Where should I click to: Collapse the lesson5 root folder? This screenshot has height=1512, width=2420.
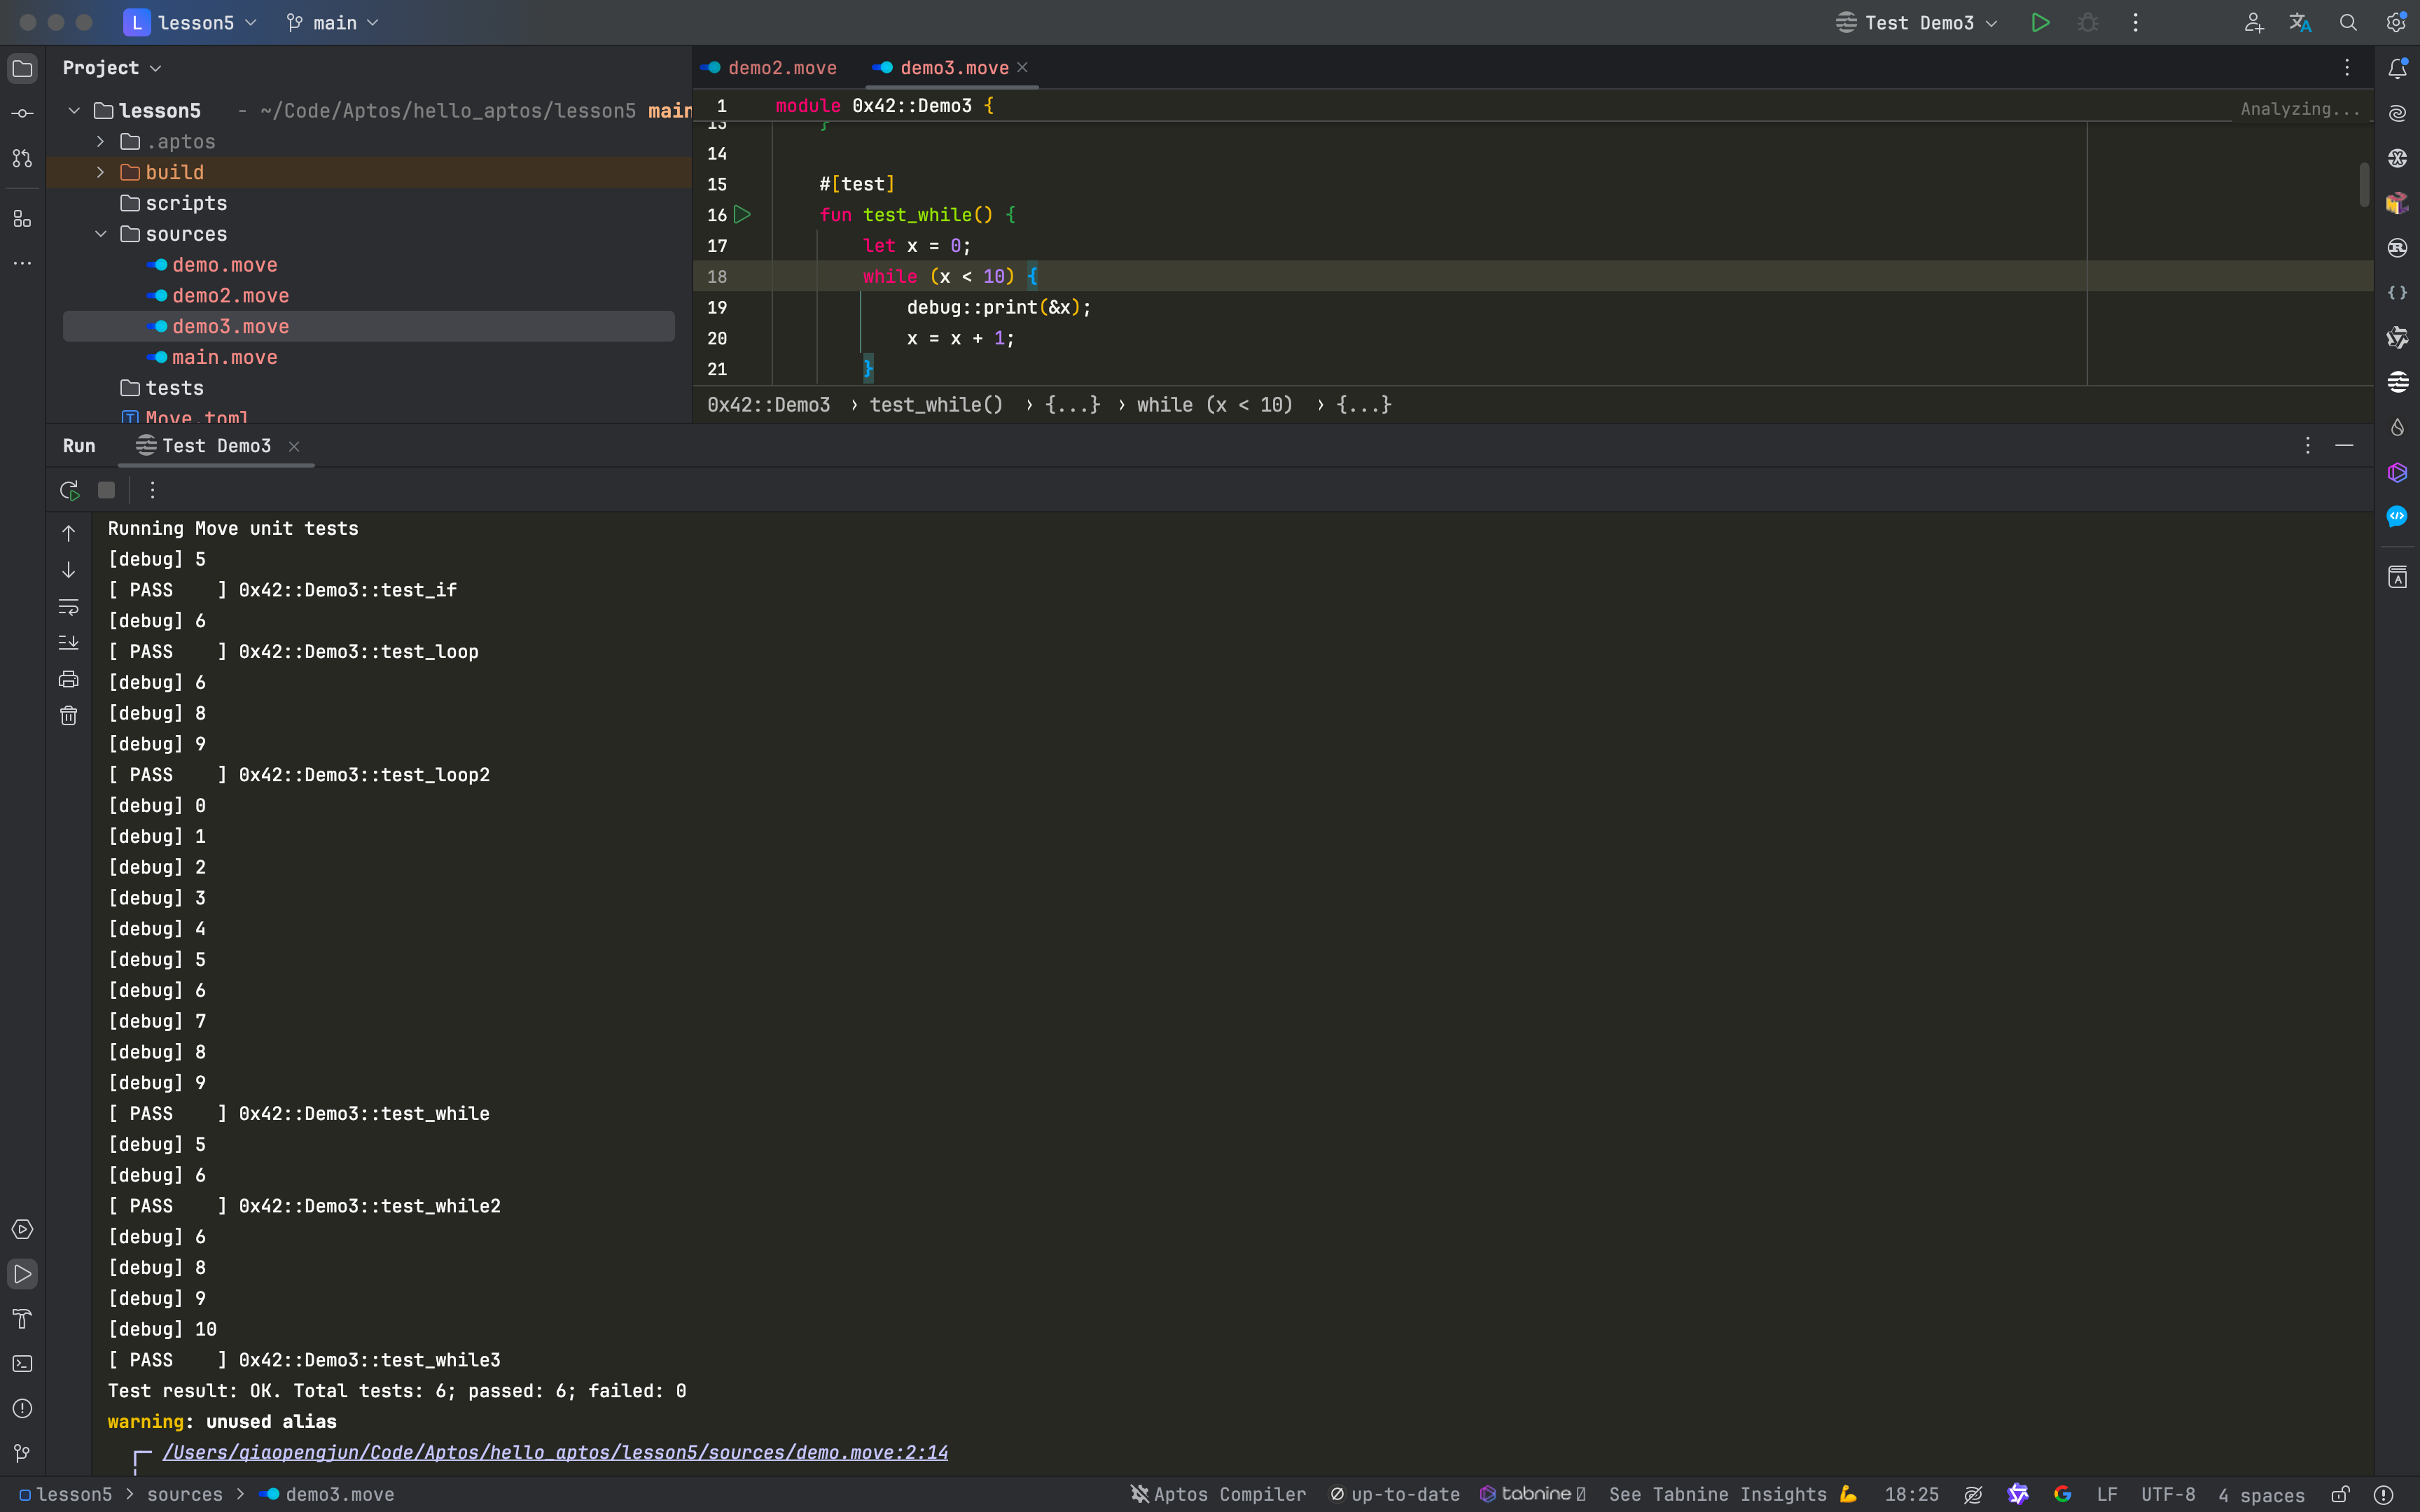(74, 110)
